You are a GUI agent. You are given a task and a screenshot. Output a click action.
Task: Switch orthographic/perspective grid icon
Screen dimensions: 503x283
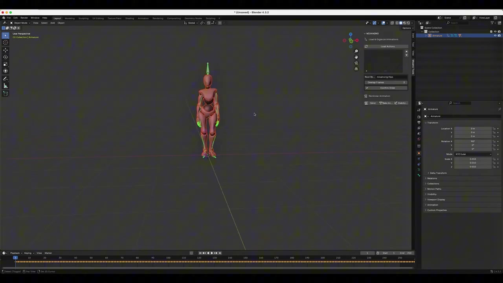(356, 69)
